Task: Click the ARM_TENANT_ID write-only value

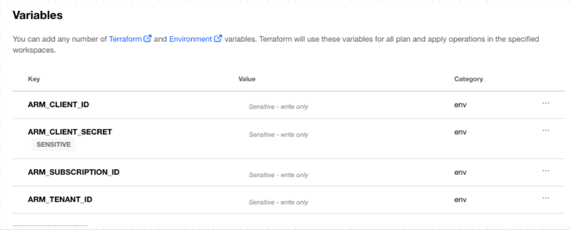Action: click(x=278, y=203)
